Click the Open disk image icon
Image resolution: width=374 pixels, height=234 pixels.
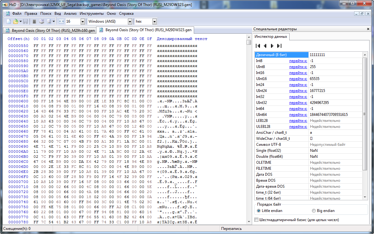[49, 21]
